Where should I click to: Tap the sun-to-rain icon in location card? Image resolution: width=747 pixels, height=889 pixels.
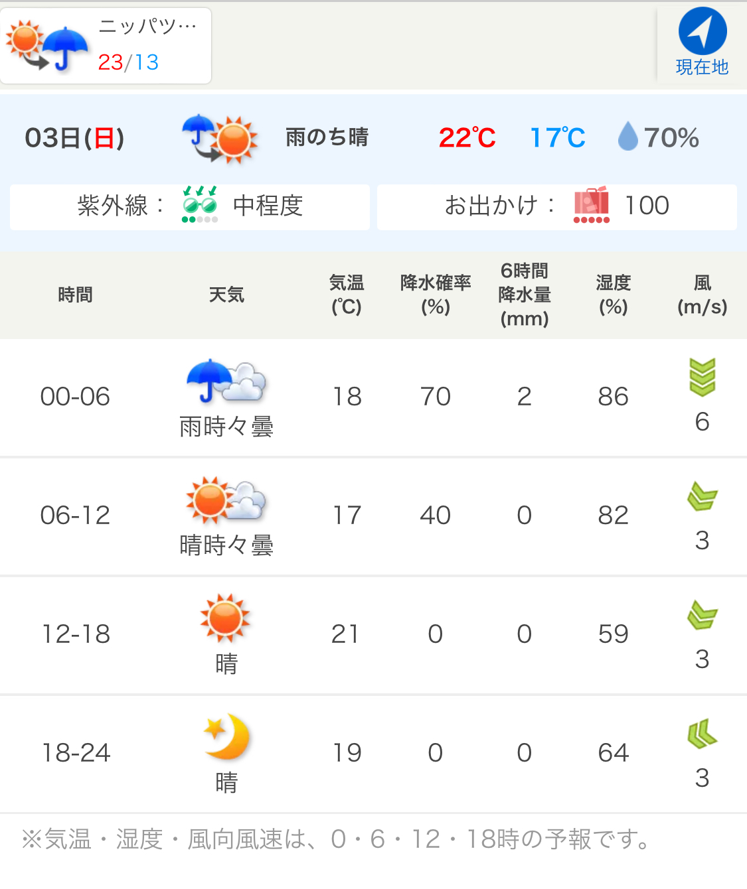[x=46, y=46]
